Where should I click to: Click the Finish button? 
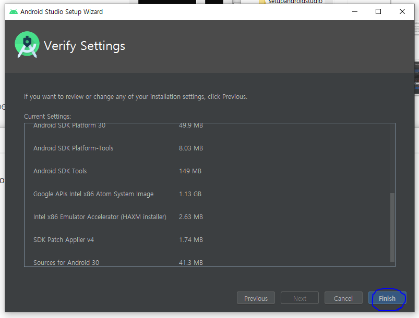387,298
